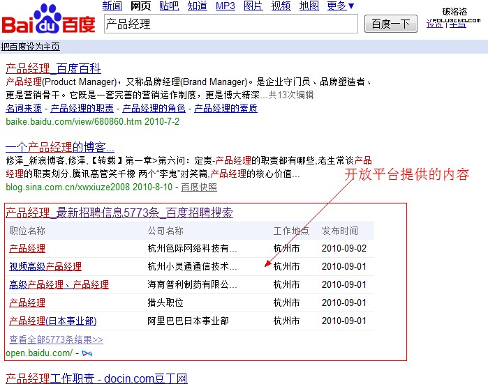Click company cell 海南普利制药有限公
This screenshot has width=488, height=384.
(192, 284)
